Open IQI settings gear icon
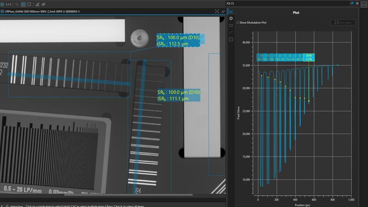368x207 pixels. coord(231,18)
